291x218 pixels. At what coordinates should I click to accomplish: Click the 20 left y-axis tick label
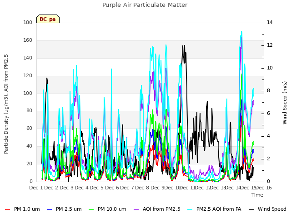[29, 163]
